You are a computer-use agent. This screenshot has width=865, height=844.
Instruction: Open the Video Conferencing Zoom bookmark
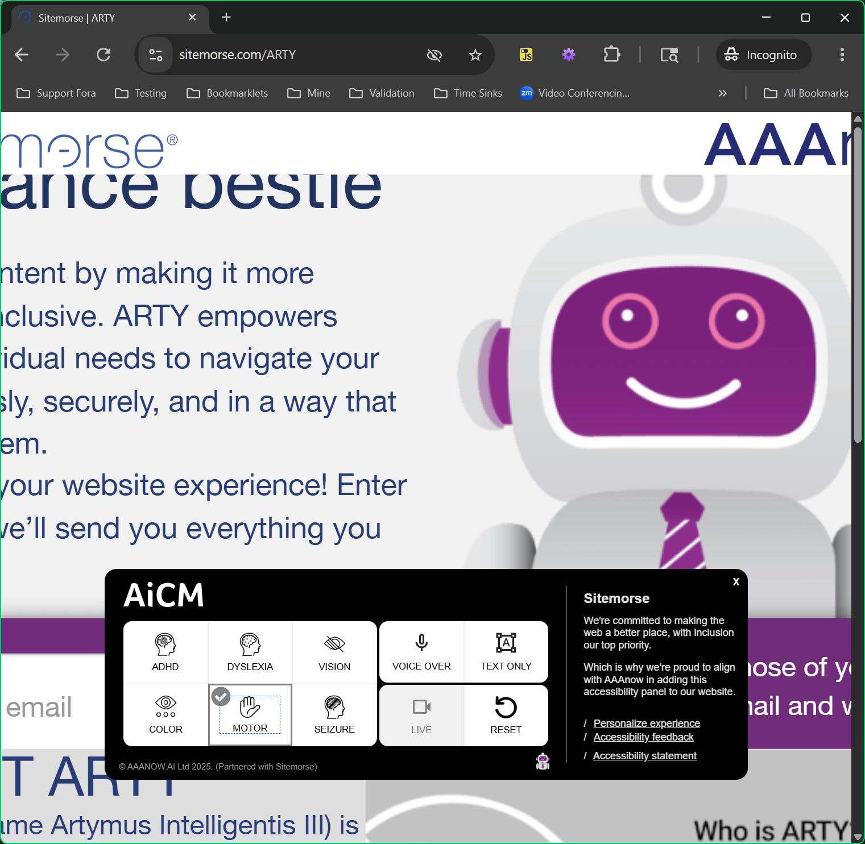coord(575,93)
